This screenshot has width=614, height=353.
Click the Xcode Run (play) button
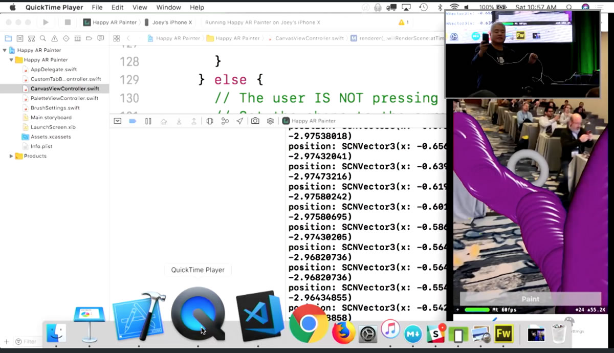[x=46, y=23]
